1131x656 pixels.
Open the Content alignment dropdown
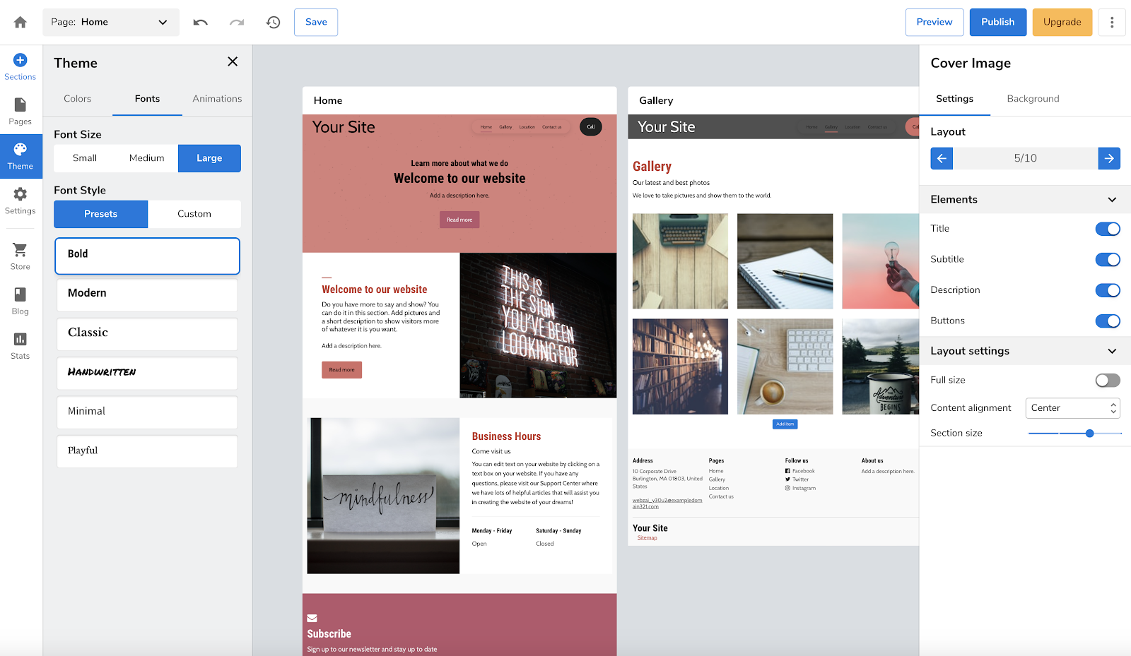pos(1073,408)
